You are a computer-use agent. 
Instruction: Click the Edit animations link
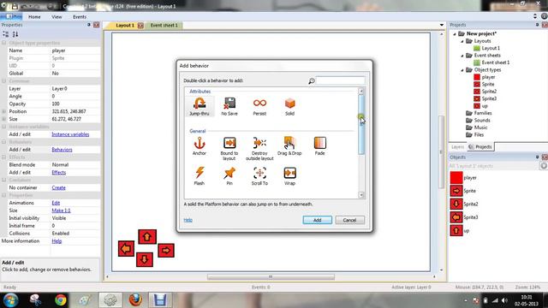coord(56,203)
